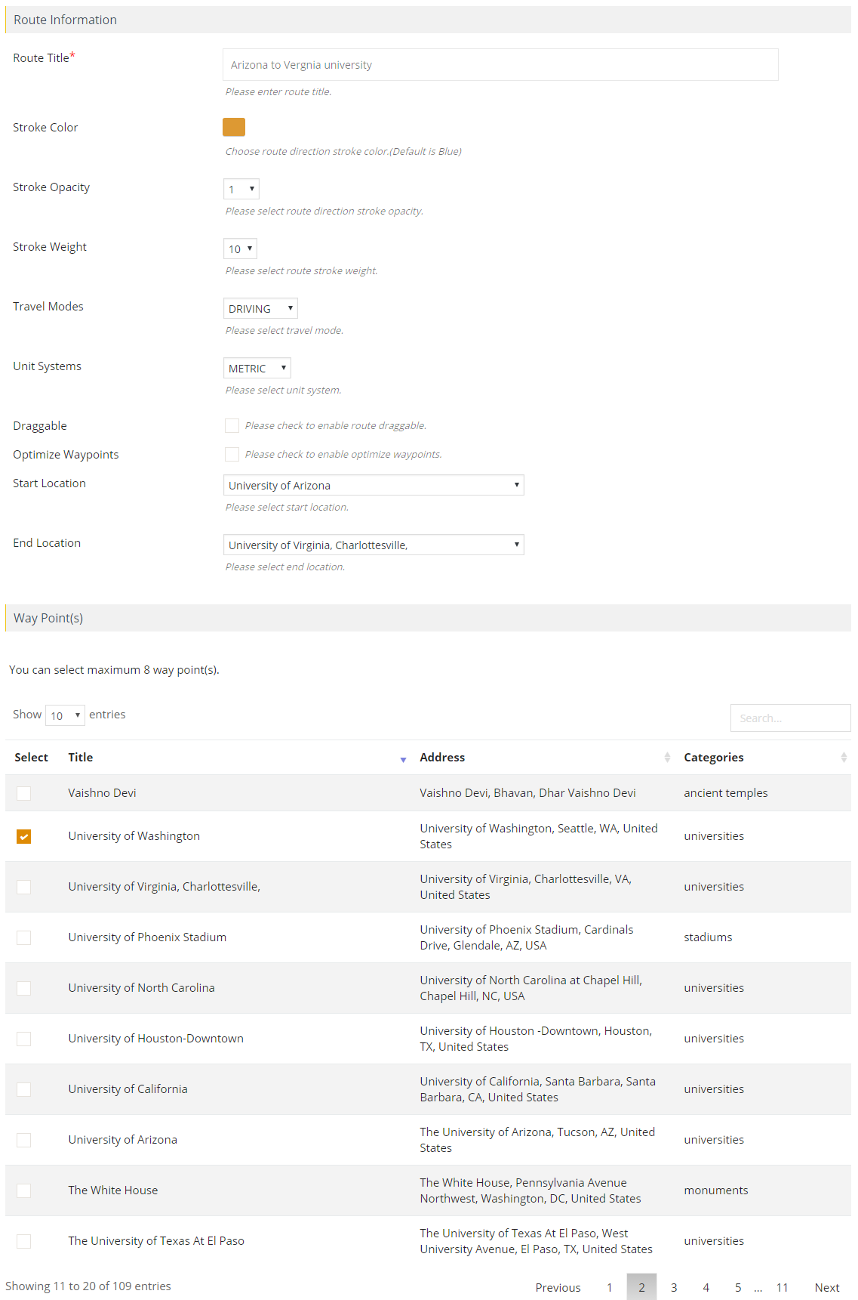
Task: Change the Start Location selection
Action: 374,485
